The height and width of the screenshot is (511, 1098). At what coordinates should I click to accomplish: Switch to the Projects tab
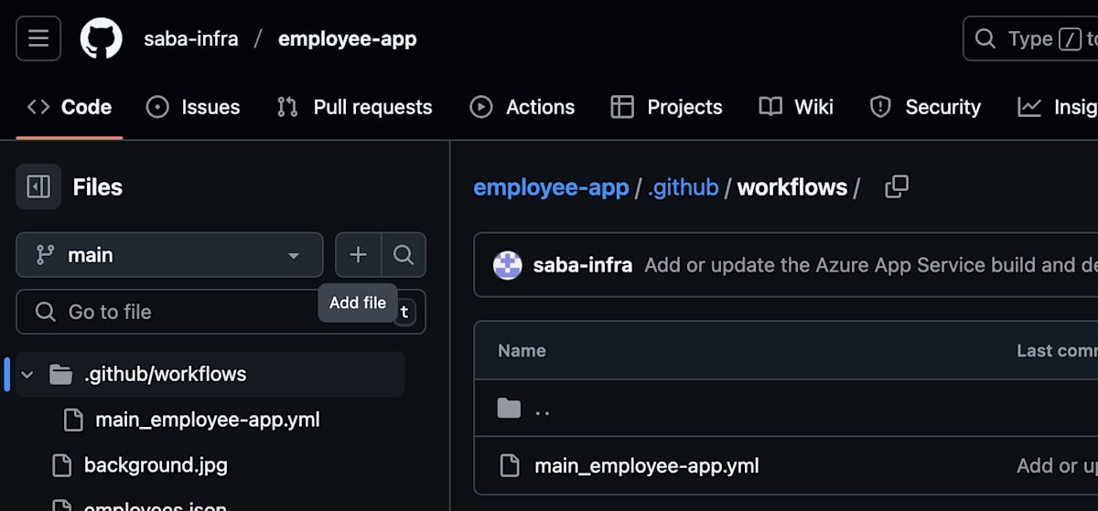click(667, 107)
